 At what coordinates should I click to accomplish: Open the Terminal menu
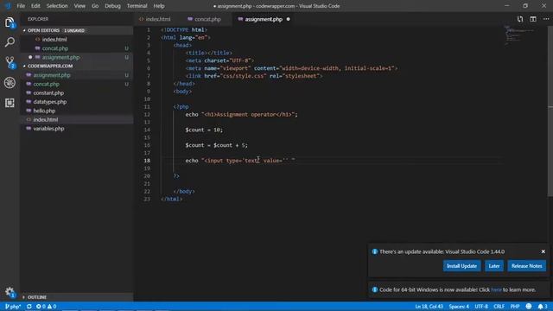pyautogui.click(x=137, y=6)
